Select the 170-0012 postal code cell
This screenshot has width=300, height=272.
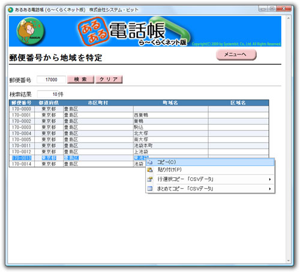[x=22, y=152]
